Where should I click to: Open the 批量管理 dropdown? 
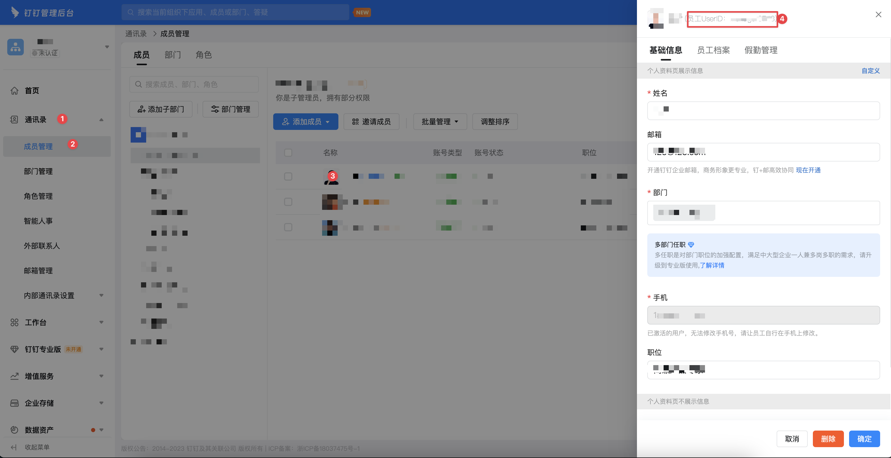(x=440, y=122)
